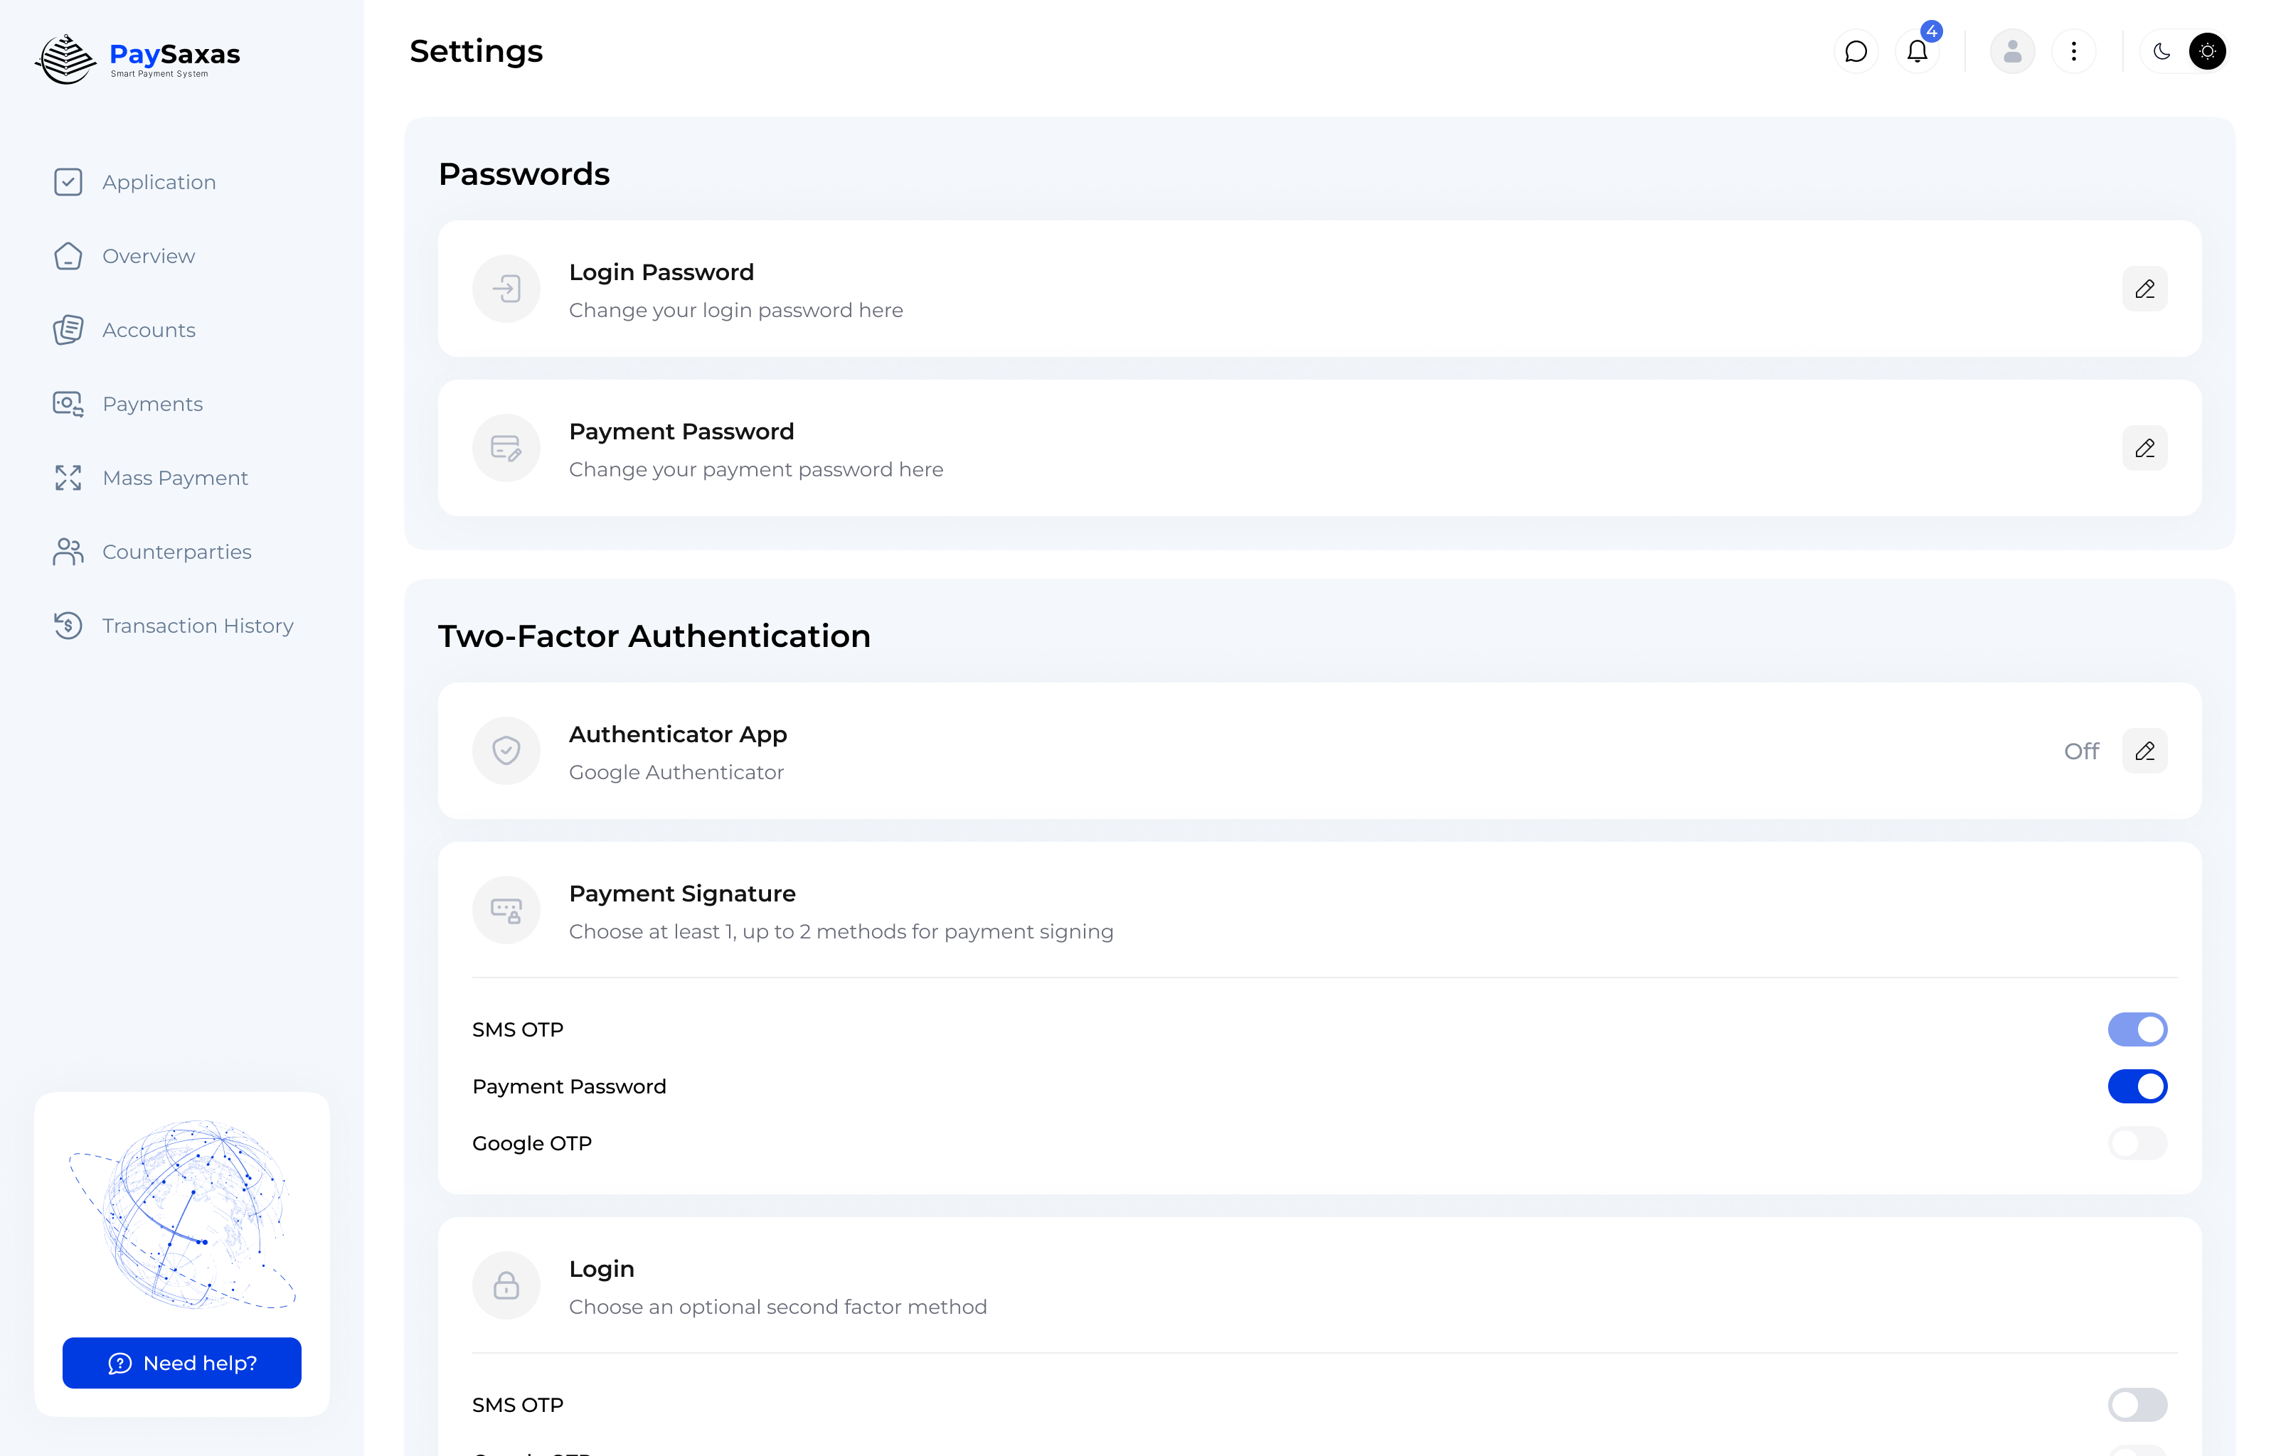Viewport: 2276px width, 1456px height.
Task: Open the three-dot more options menu
Action: (x=2073, y=51)
